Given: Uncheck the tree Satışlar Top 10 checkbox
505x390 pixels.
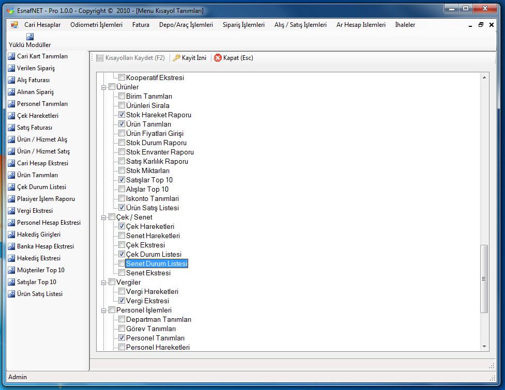Looking at the screenshot, I should (x=122, y=180).
